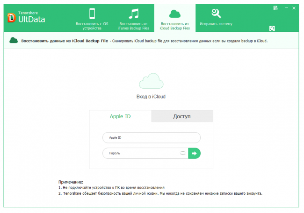Open the register/license key icon
Image resolution: width=304 pixels, height=213 pixels.
tap(275, 9)
